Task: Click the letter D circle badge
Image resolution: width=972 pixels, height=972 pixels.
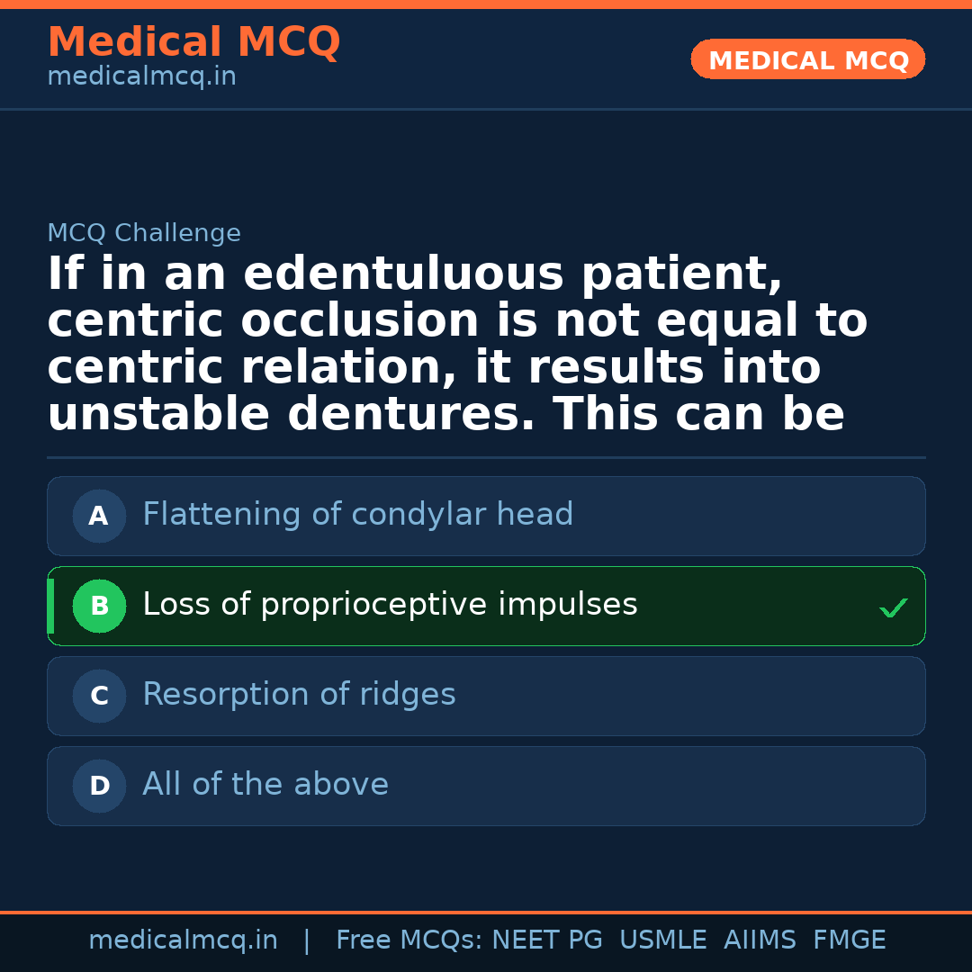Action: [99, 787]
